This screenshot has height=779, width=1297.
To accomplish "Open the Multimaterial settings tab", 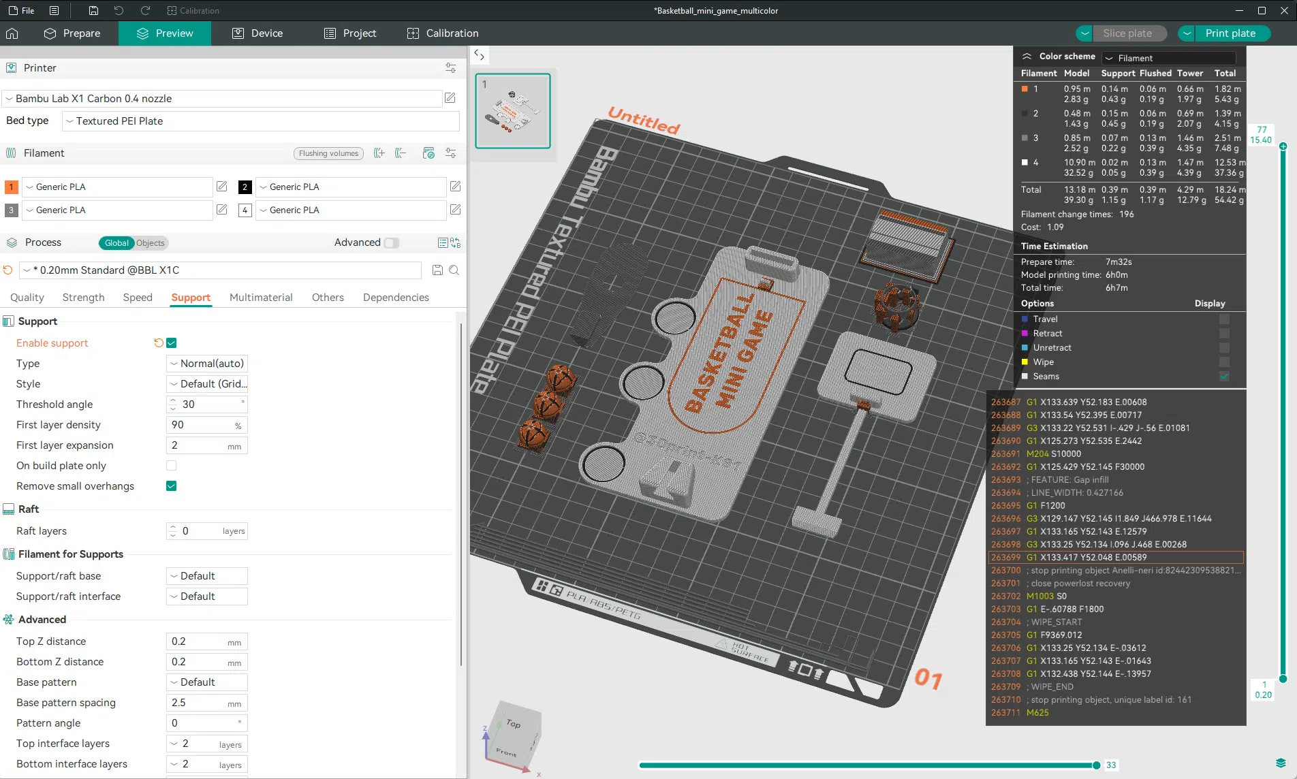I will [261, 298].
